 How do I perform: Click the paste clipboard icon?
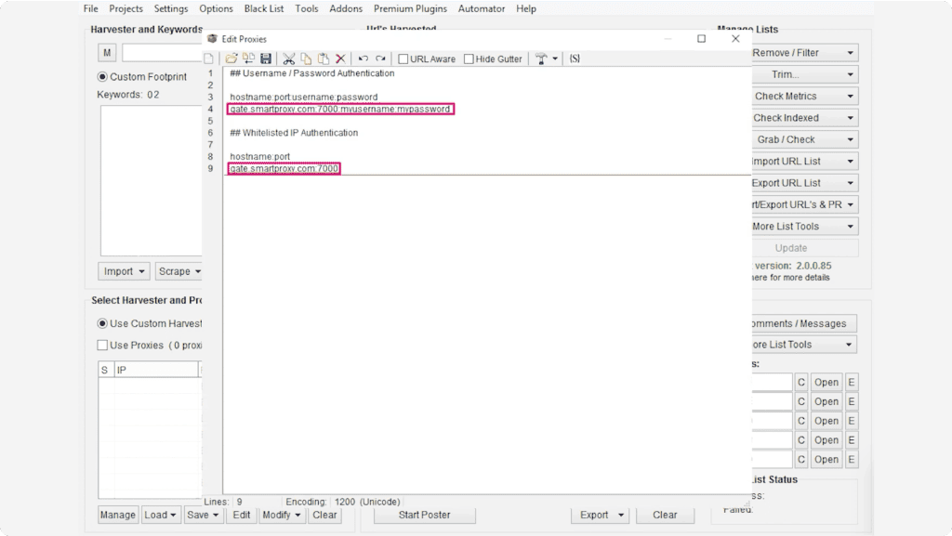(x=323, y=59)
